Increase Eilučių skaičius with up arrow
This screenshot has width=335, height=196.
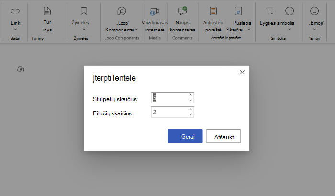[190, 109]
